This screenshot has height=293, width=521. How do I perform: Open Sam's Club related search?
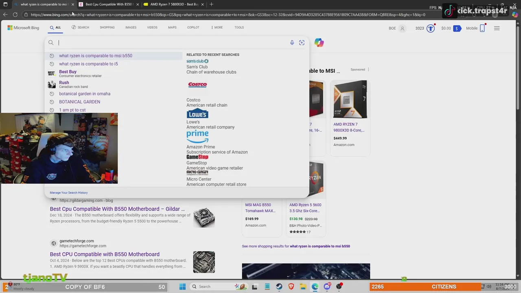pyautogui.click(x=211, y=67)
